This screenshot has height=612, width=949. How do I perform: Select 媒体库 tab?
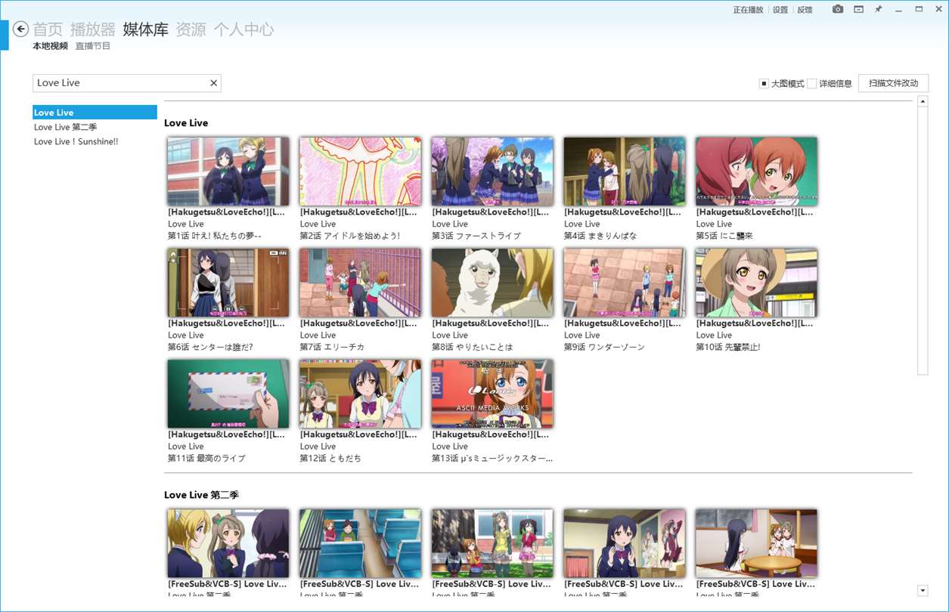[146, 29]
